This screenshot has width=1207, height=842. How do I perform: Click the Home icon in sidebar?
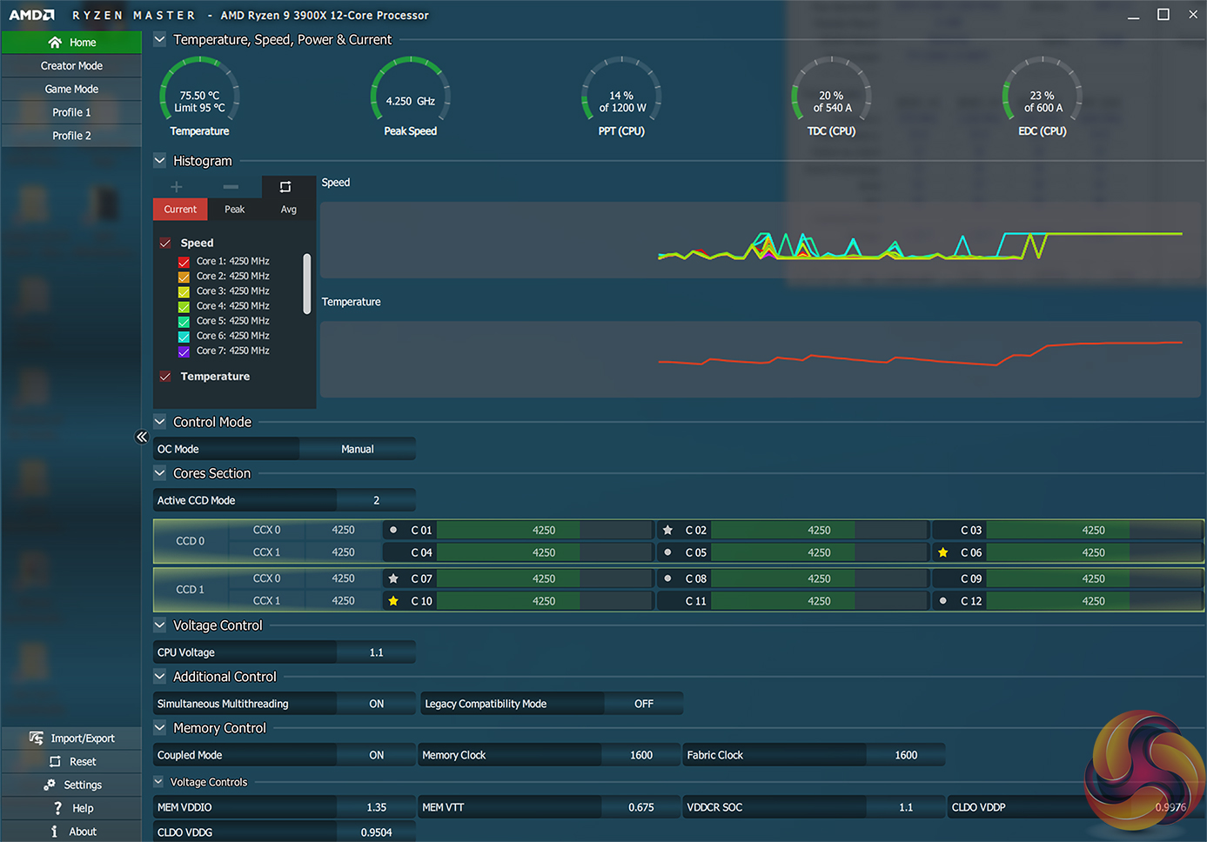[x=55, y=43]
